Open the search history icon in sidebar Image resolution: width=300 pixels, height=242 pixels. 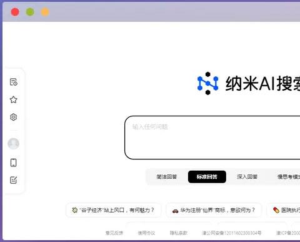tap(14, 82)
